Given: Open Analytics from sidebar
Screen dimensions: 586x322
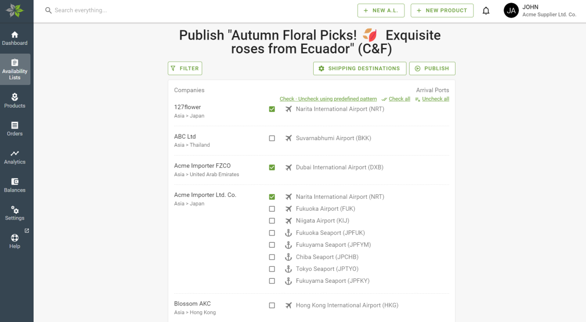Looking at the screenshot, I should coord(15,157).
